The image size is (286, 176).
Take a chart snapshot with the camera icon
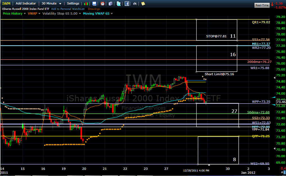click(135, 4)
